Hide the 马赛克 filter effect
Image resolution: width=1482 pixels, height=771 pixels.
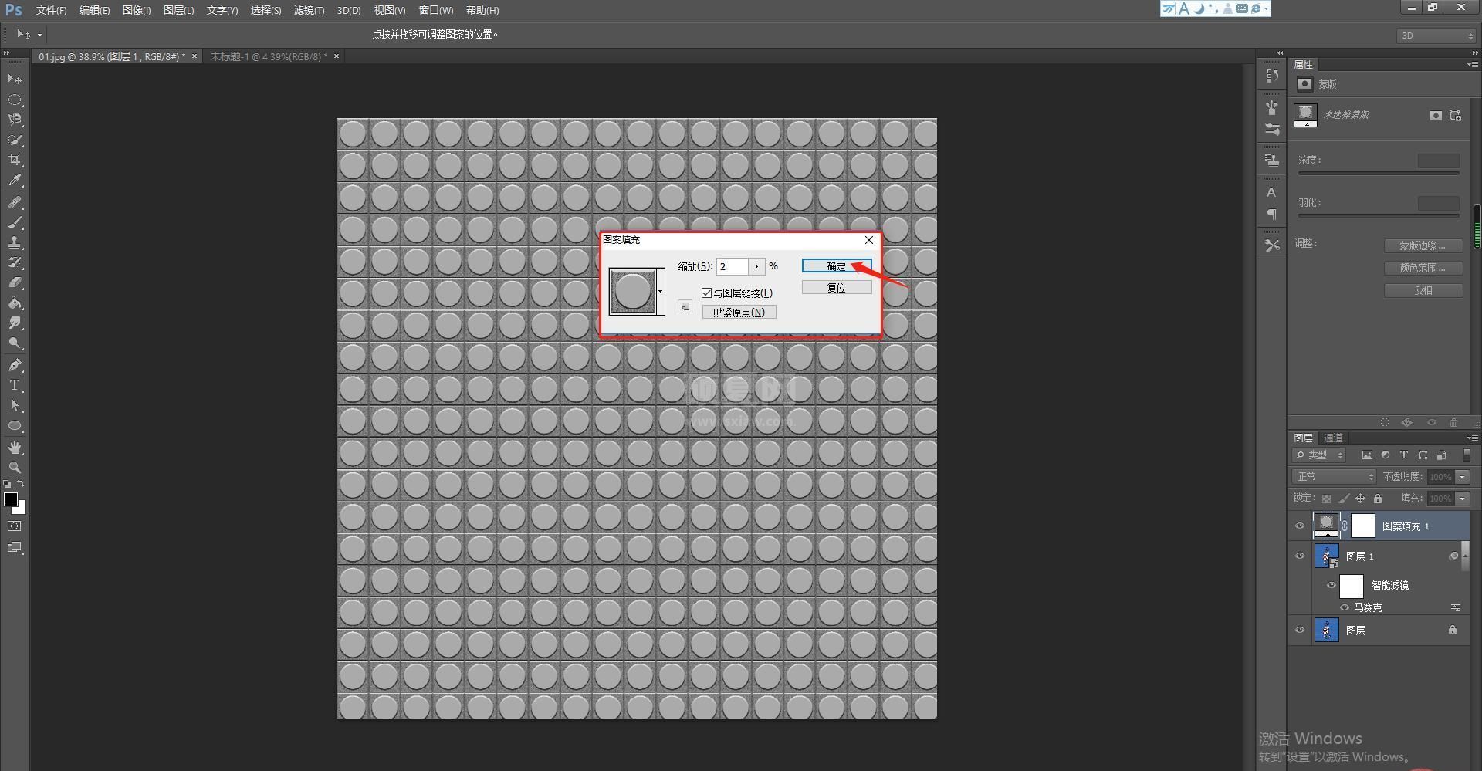(1345, 608)
